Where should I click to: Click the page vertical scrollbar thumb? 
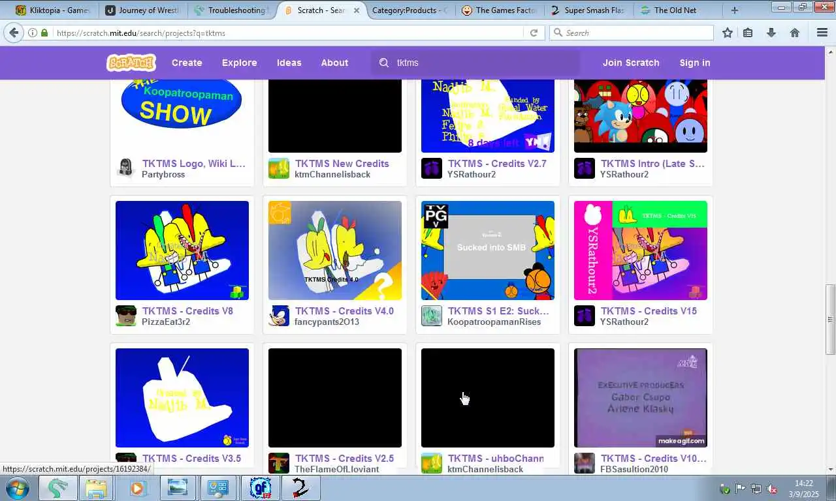click(x=830, y=320)
